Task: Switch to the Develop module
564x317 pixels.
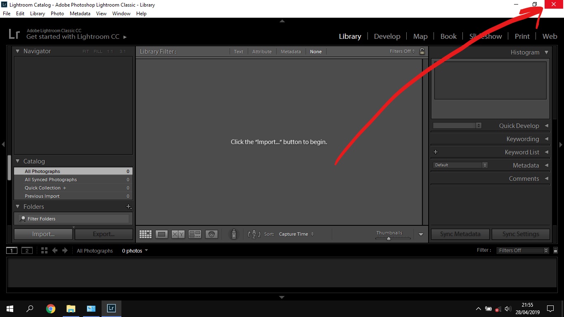Action: click(x=387, y=36)
